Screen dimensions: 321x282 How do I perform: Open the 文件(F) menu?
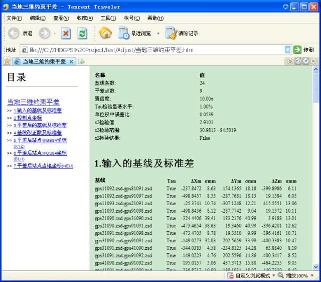(x=14, y=18)
